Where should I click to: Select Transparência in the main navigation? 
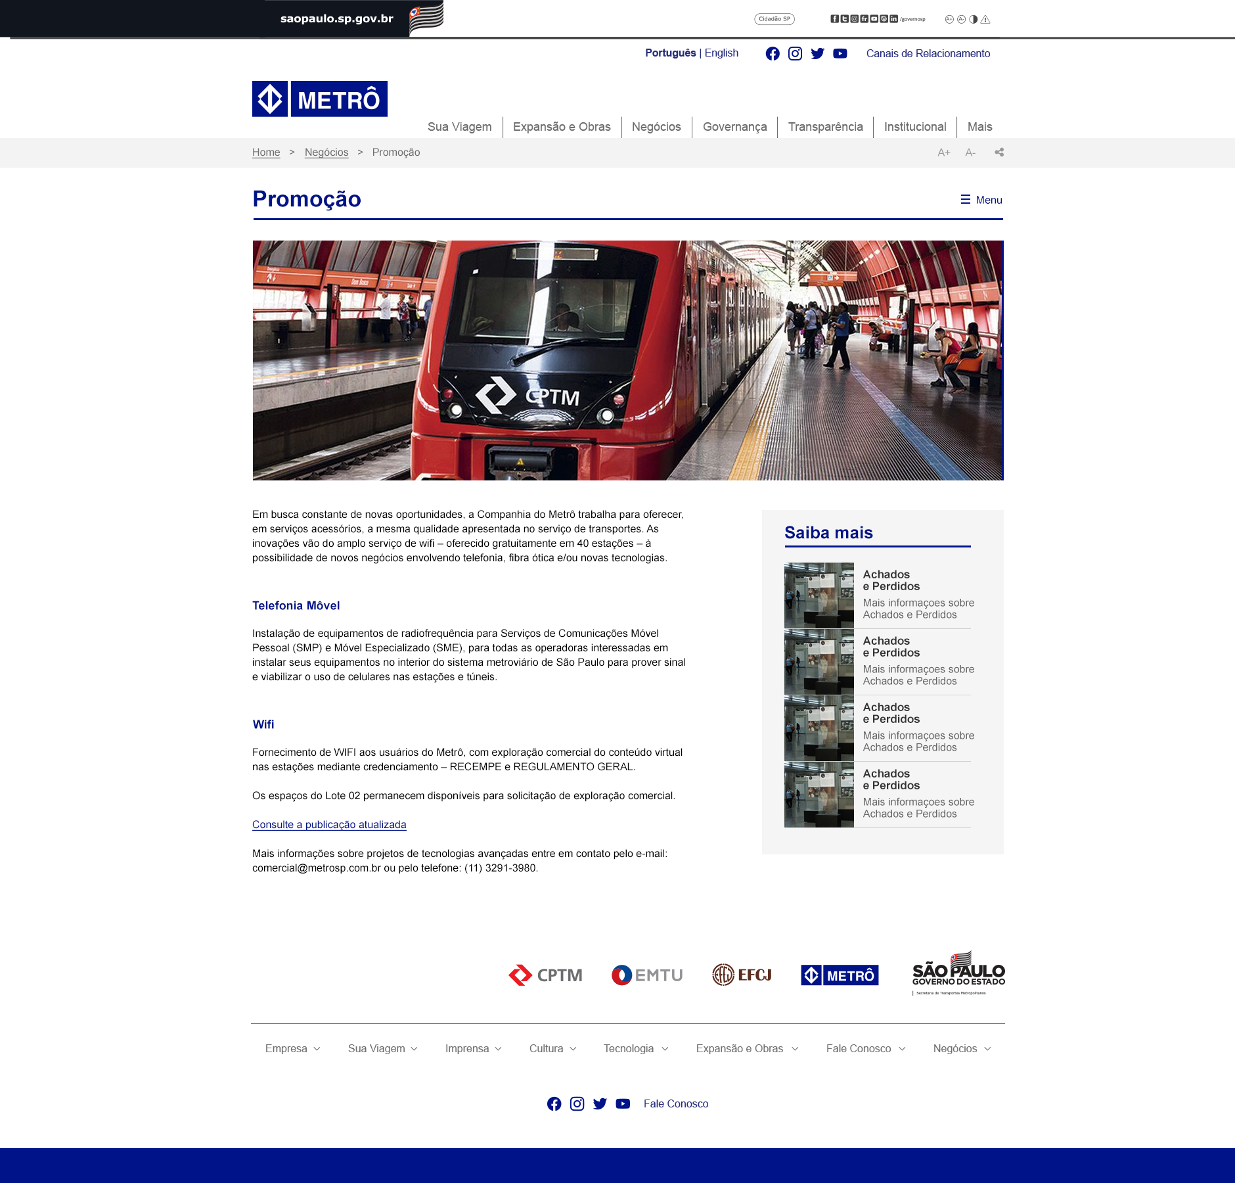point(825,127)
